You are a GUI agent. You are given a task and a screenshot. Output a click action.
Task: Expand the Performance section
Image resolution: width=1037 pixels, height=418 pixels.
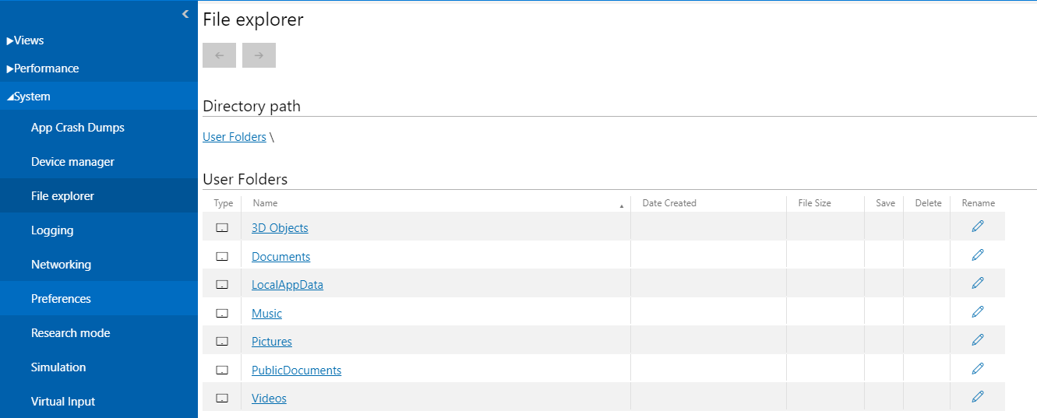[43, 68]
